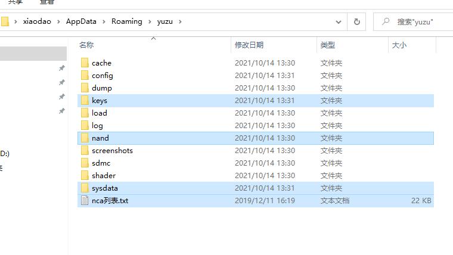Select the shader folder name

[104, 176]
